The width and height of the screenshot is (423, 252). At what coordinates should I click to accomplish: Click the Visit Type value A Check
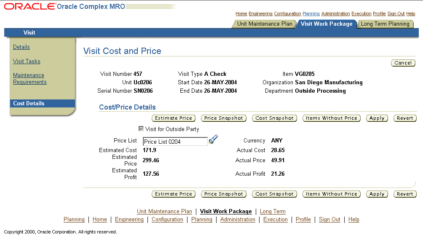[215, 74]
